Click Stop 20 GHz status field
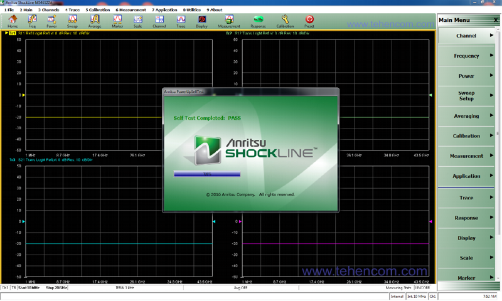The height and width of the screenshot is (301, 502). [56, 288]
